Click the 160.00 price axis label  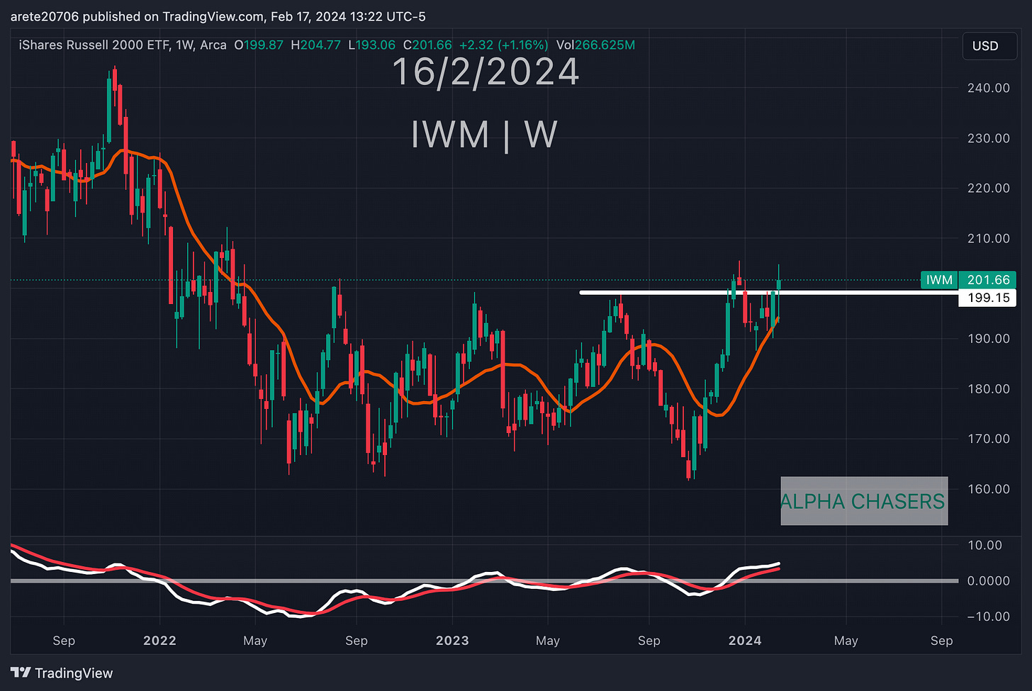pyautogui.click(x=989, y=489)
